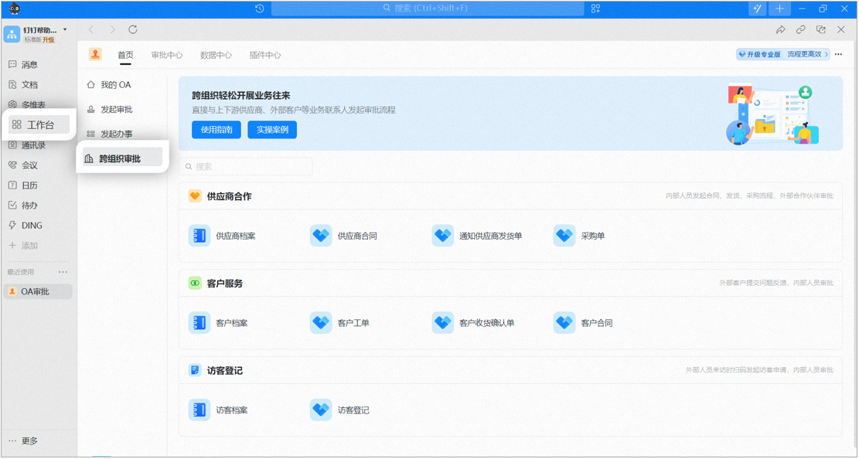The image size is (859, 459).
Task: Click the 实操案例 button
Action: click(272, 130)
